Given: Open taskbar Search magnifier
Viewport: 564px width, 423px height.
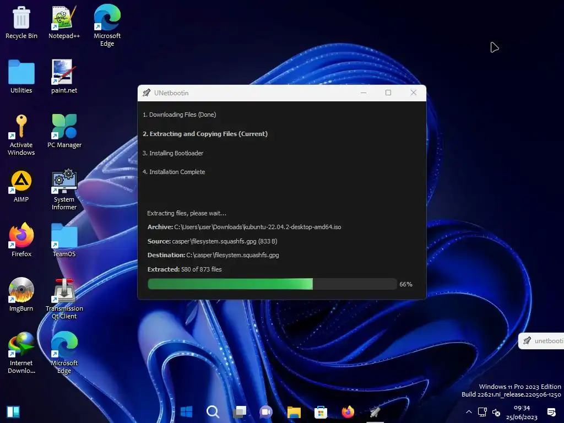Looking at the screenshot, I should coord(213,411).
